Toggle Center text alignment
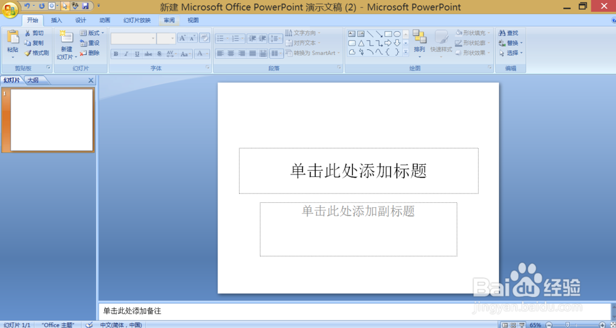616x328 pixels. pos(231,53)
